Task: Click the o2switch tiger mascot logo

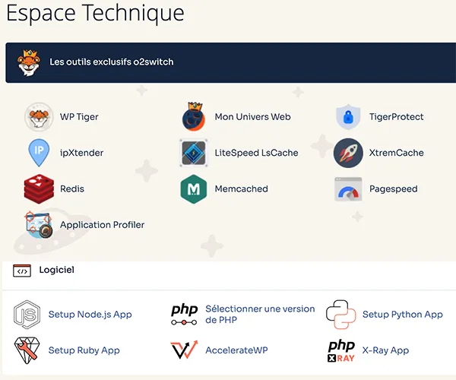Action: pyautogui.click(x=28, y=62)
